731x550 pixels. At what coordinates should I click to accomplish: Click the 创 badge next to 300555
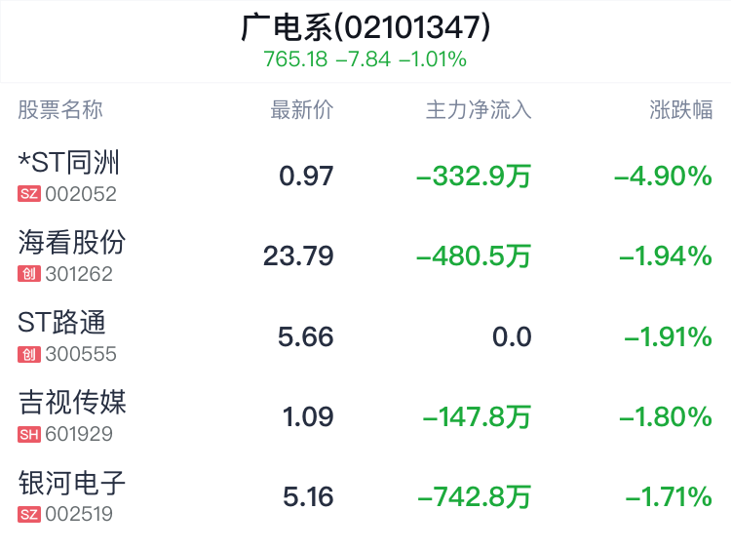click(29, 354)
